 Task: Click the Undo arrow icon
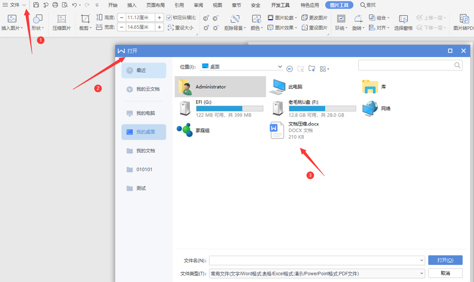coord(74,5)
